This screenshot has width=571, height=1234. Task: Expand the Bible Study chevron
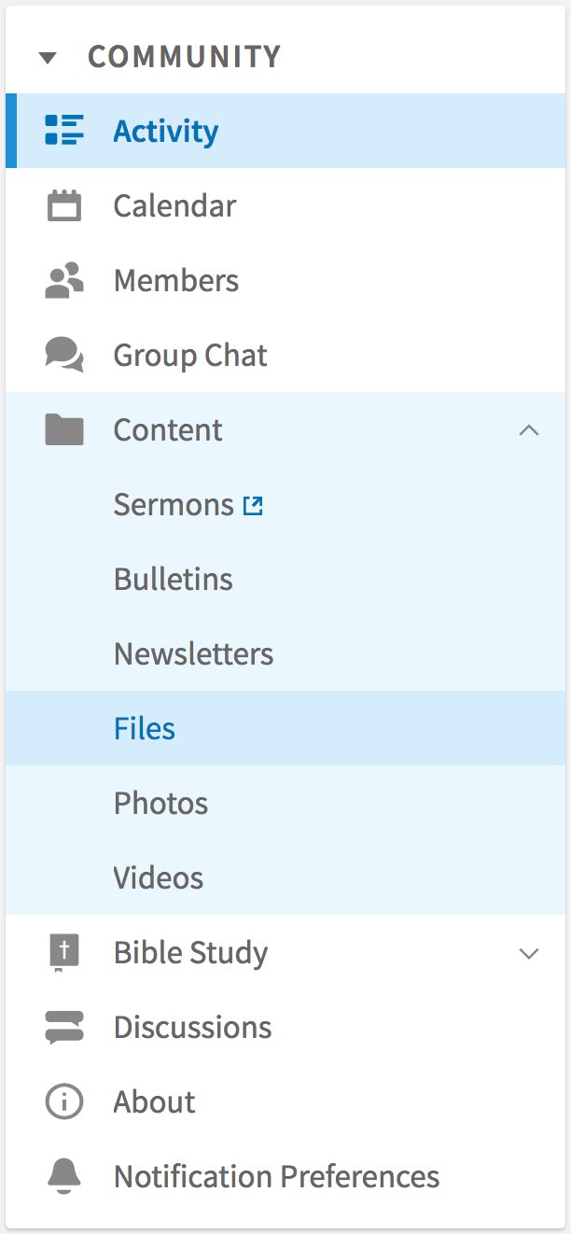tap(529, 953)
